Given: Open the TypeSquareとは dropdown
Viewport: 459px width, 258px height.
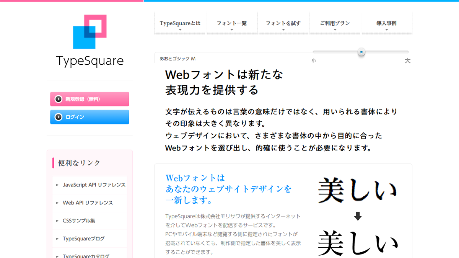Looking at the screenshot, I should click(x=180, y=23).
